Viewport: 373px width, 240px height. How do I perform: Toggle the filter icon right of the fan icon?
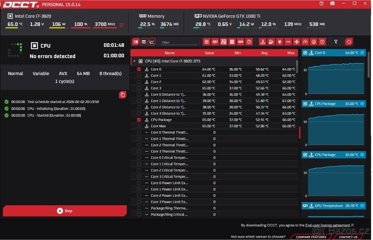(305, 42)
